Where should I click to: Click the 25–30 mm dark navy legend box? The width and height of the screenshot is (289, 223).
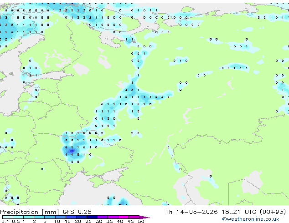(x=92, y=217)
